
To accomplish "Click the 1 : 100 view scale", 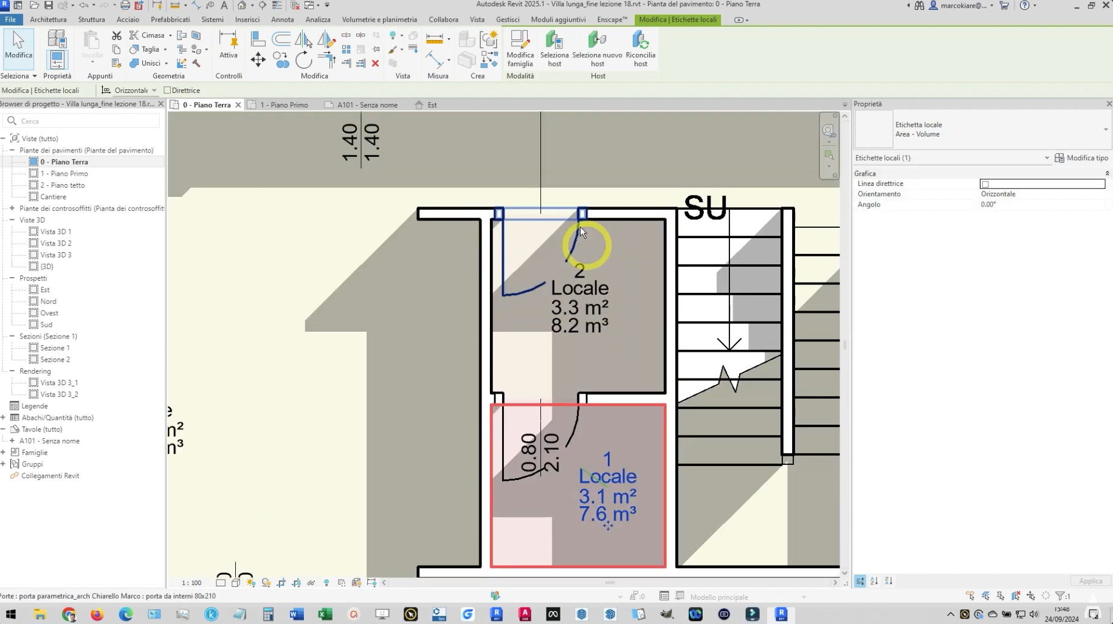I will pyautogui.click(x=191, y=583).
